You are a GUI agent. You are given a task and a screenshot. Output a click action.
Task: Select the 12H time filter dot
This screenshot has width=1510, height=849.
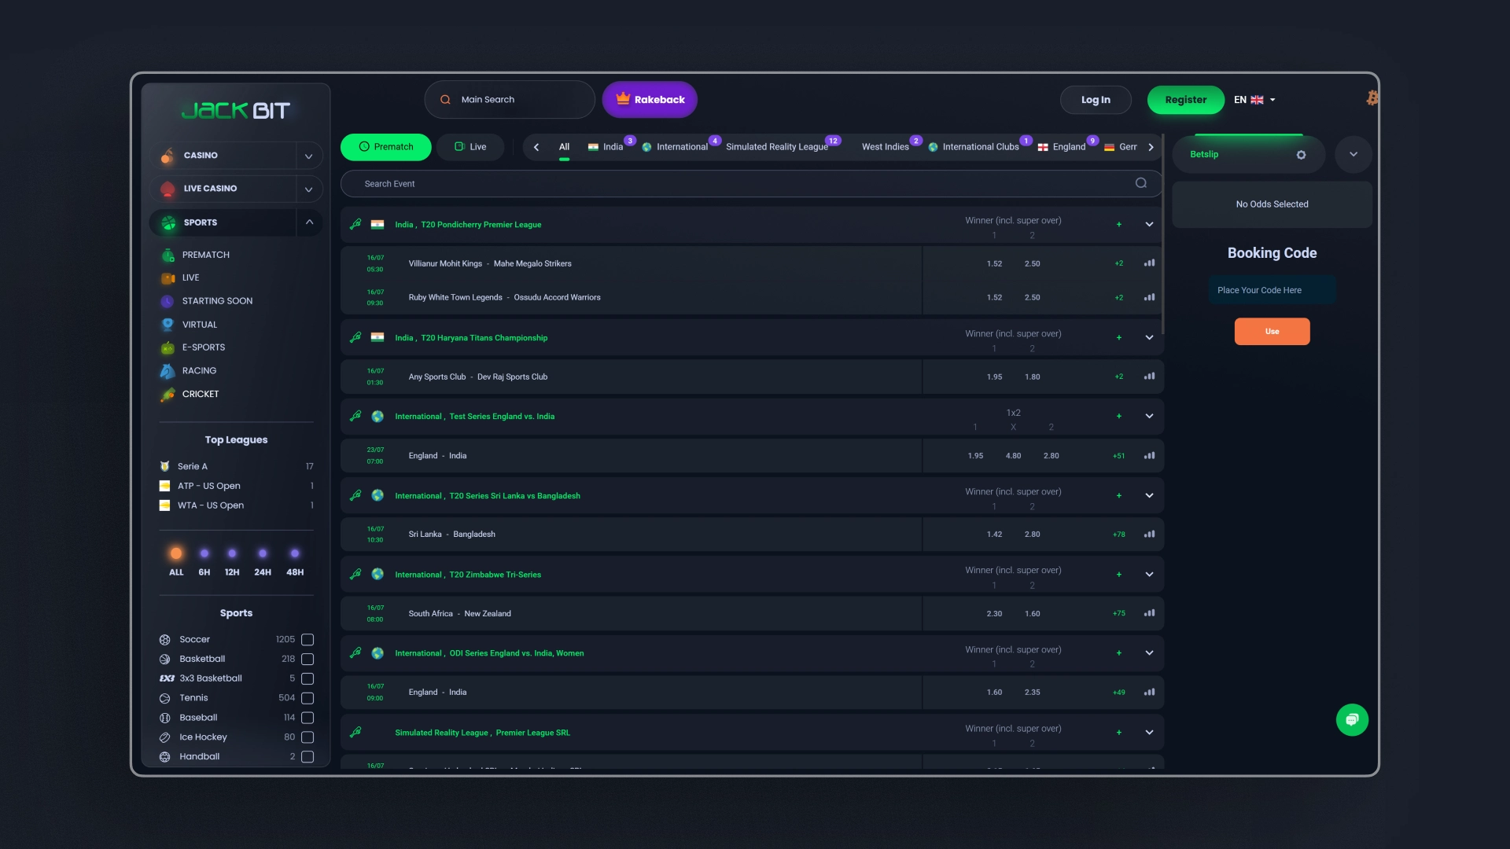[232, 553]
